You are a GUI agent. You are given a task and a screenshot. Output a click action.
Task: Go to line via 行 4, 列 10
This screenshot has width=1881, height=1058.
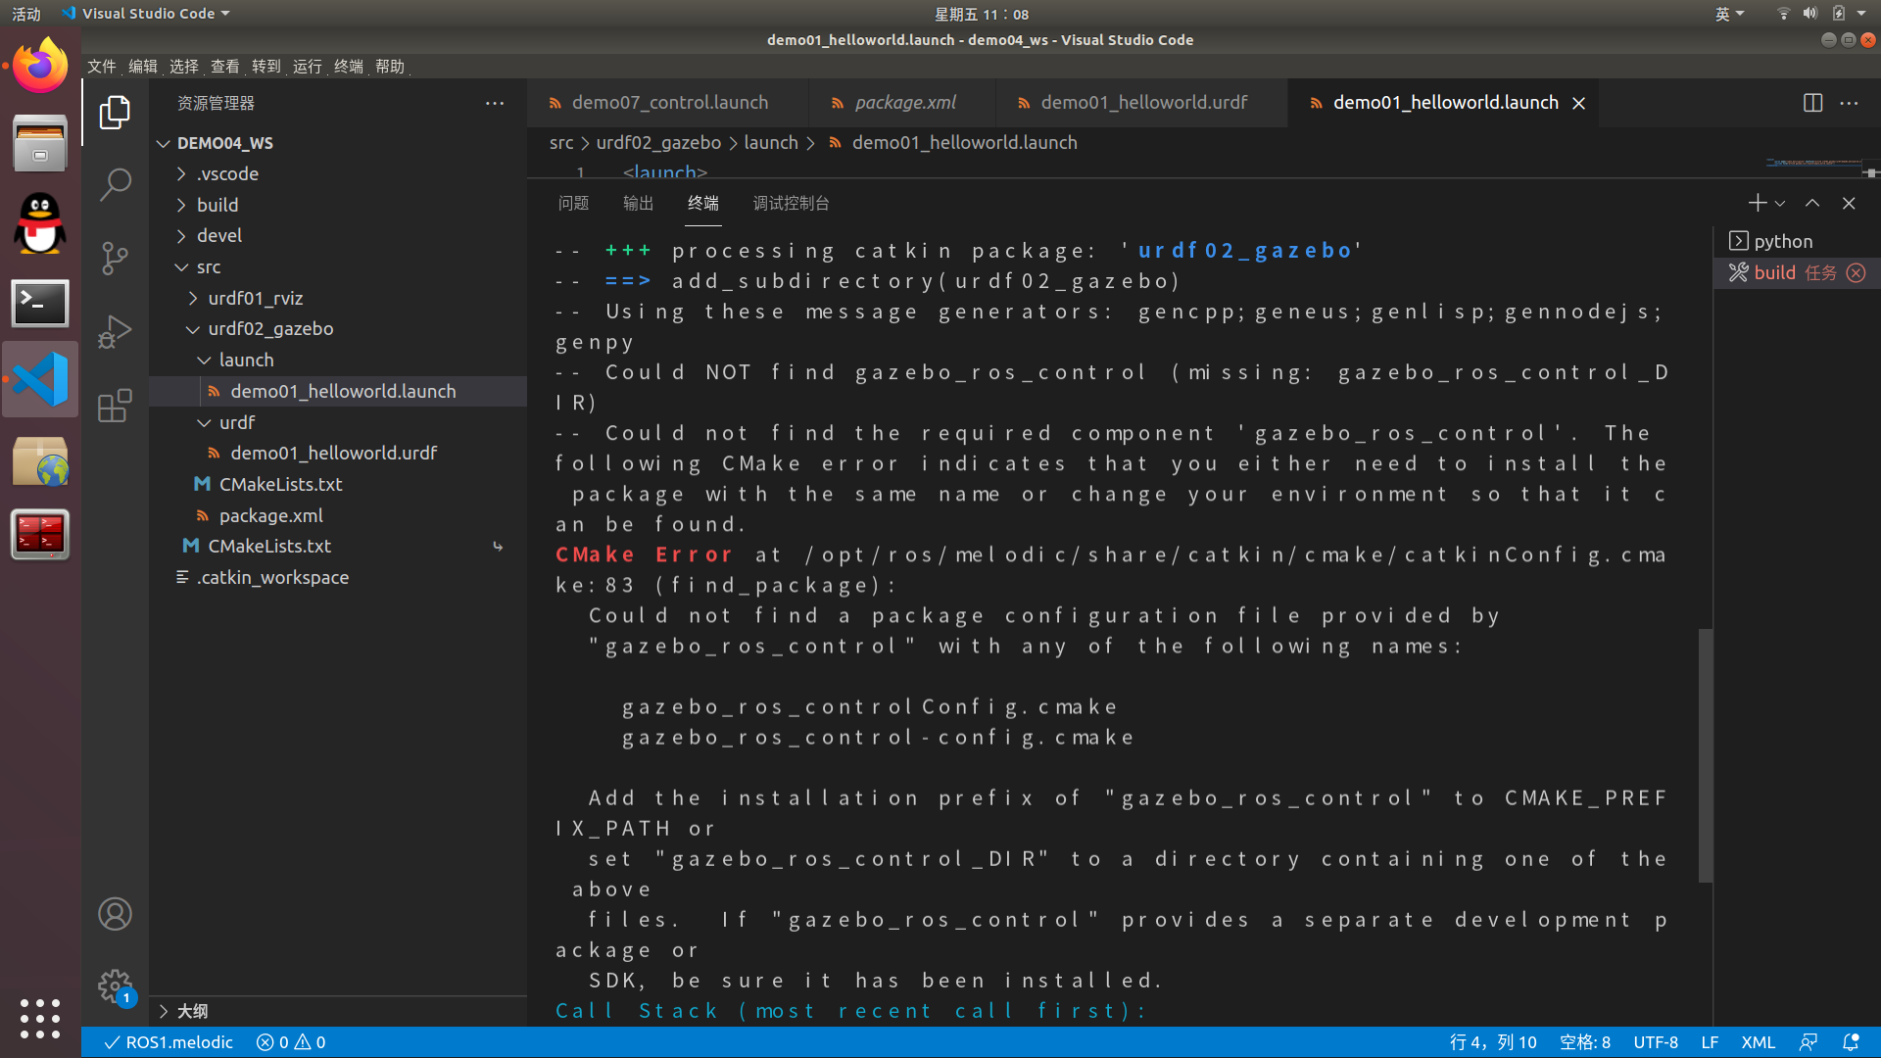pyautogui.click(x=1493, y=1042)
